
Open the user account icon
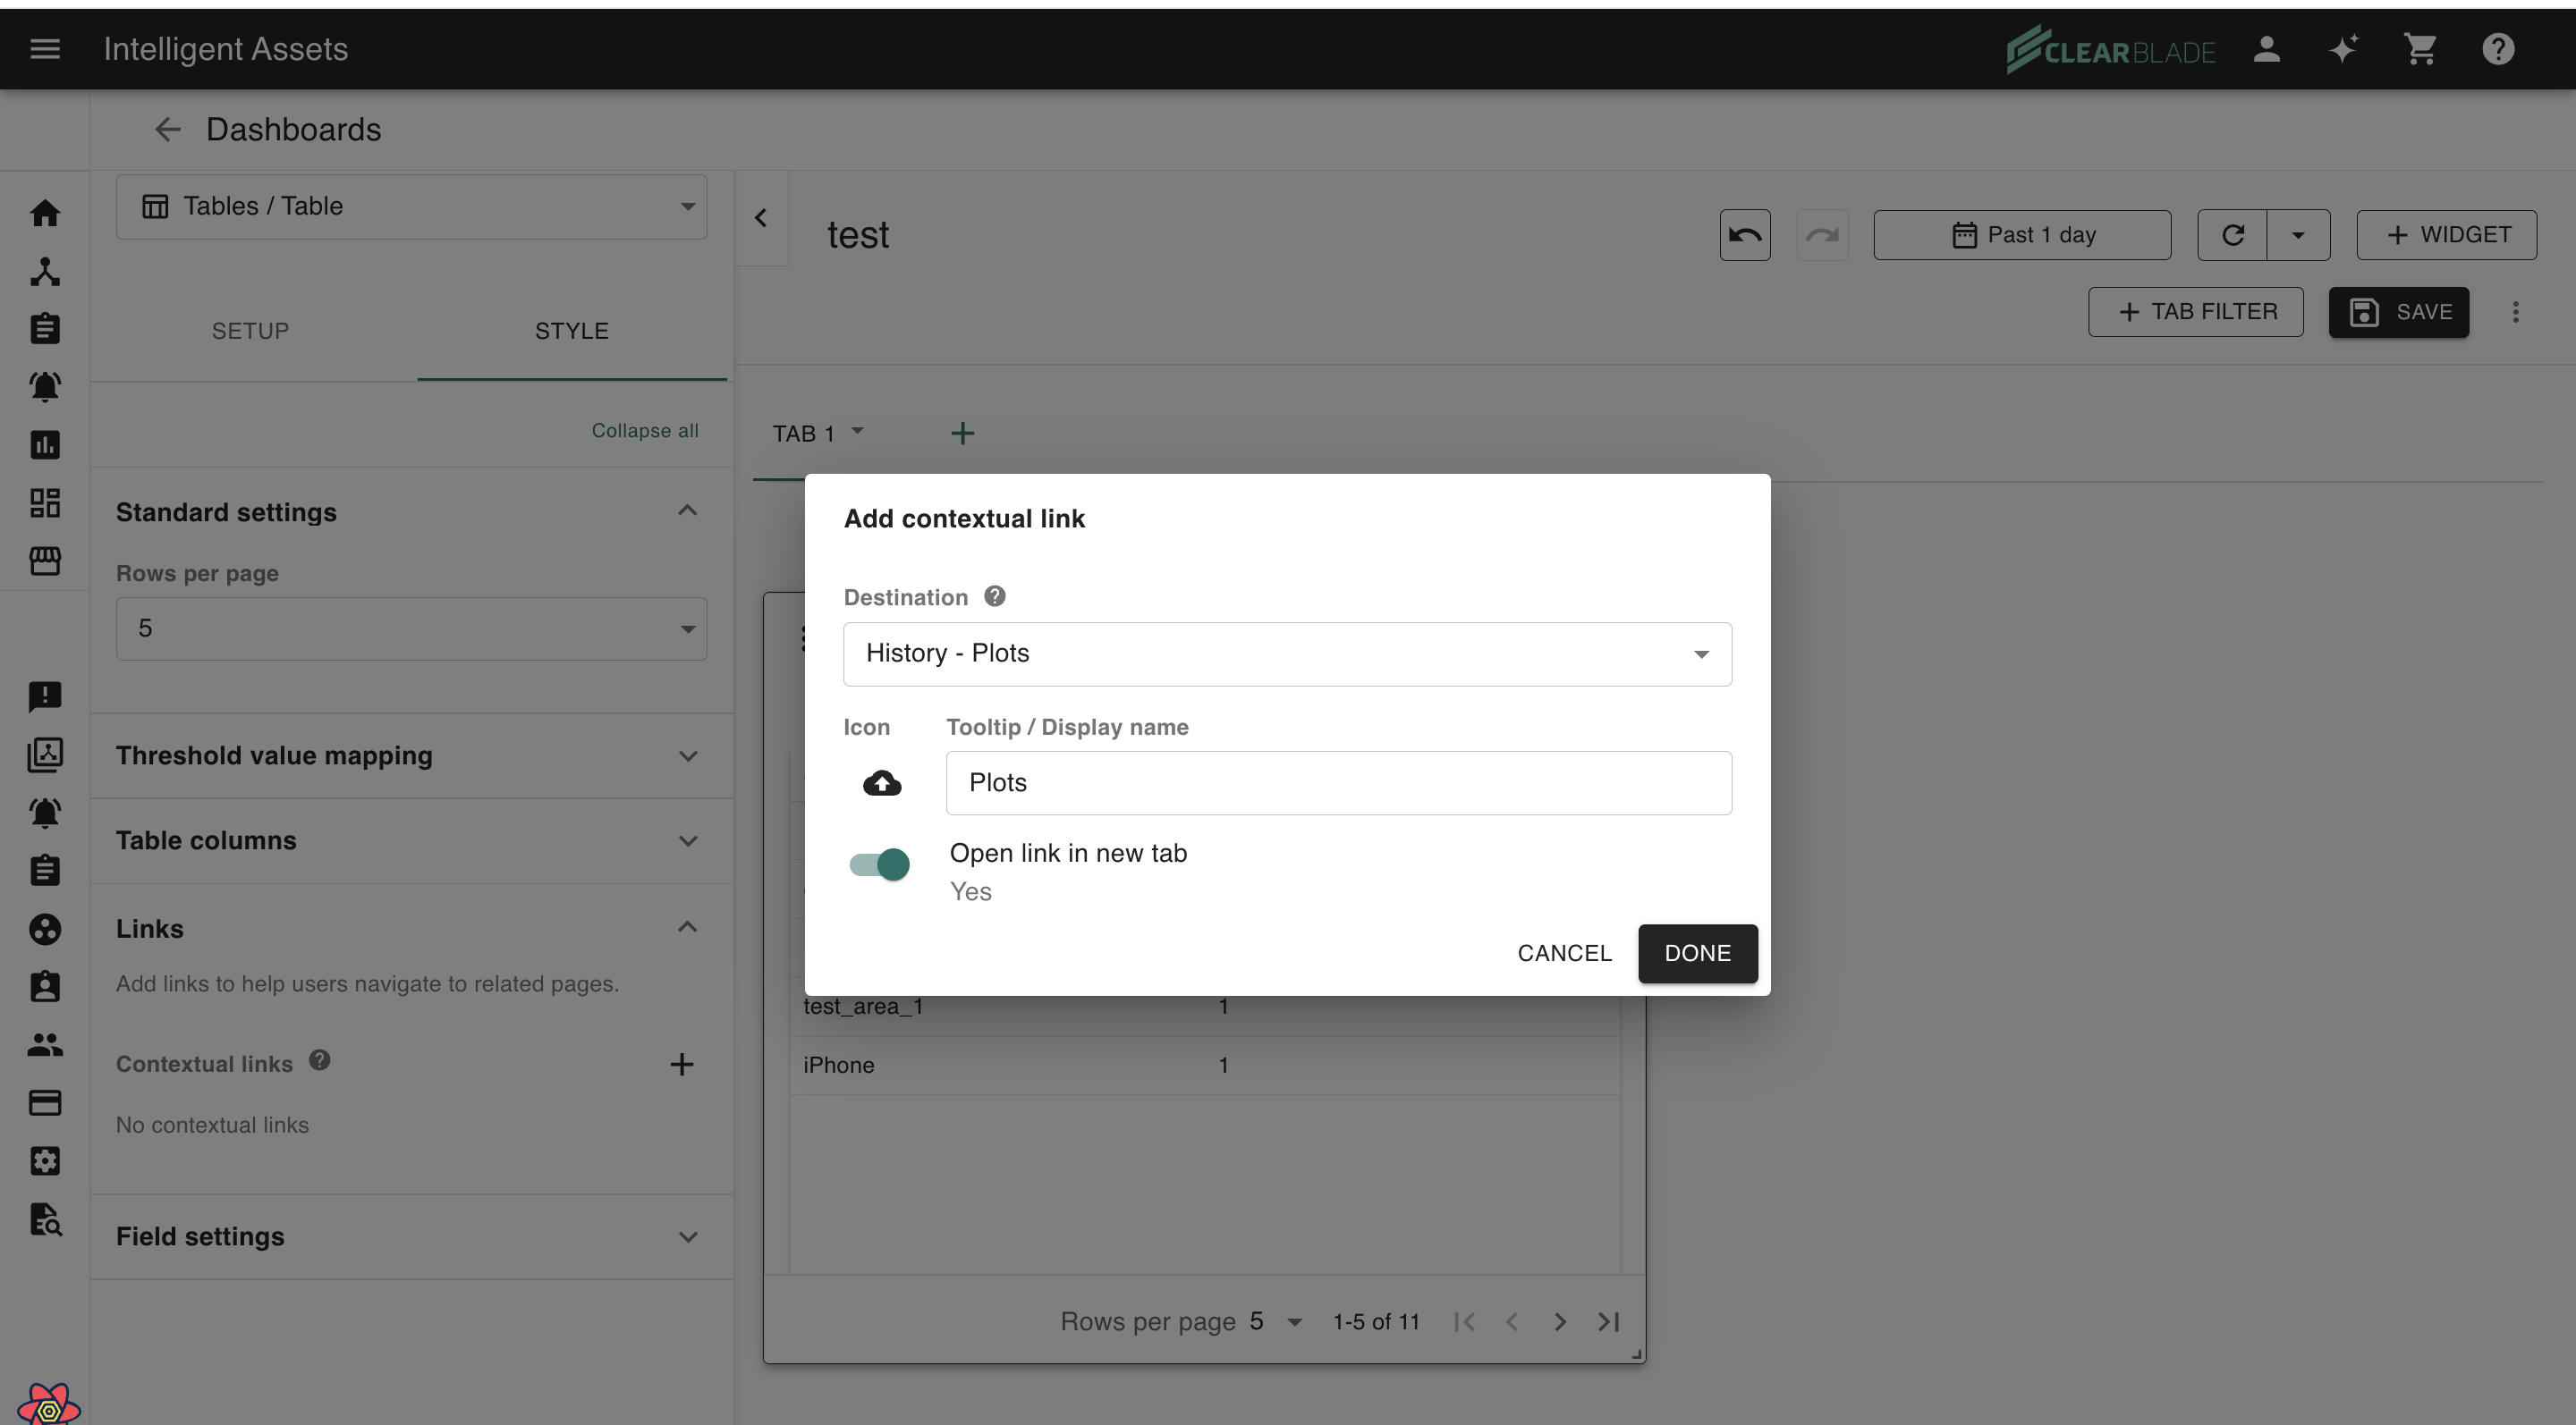(x=2266, y=49)
